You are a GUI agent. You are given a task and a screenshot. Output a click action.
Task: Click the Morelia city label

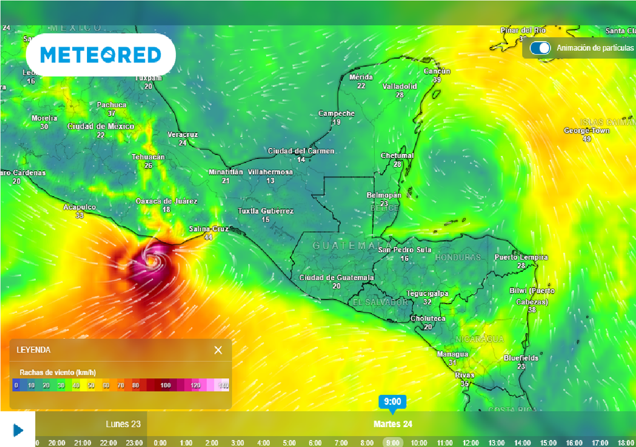[x=44, y=118]
